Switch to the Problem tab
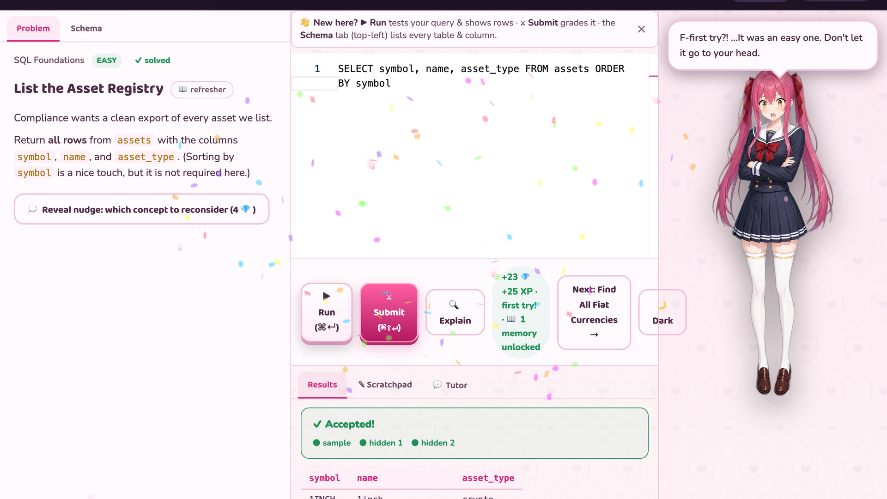Image resolution: width=887 pixels, height=499 pixels. [33, 29]
